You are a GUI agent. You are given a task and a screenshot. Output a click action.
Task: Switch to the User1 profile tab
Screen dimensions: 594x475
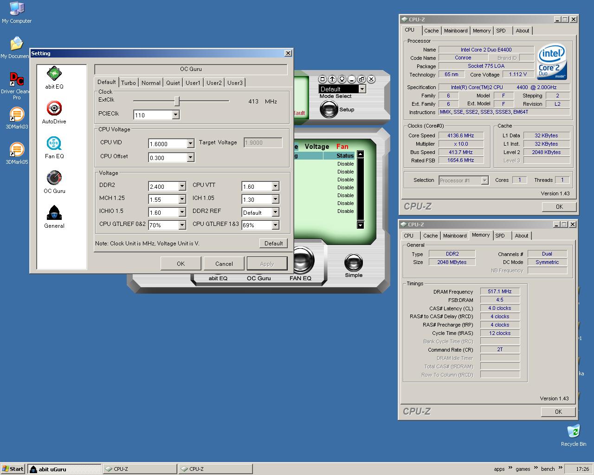193,83
